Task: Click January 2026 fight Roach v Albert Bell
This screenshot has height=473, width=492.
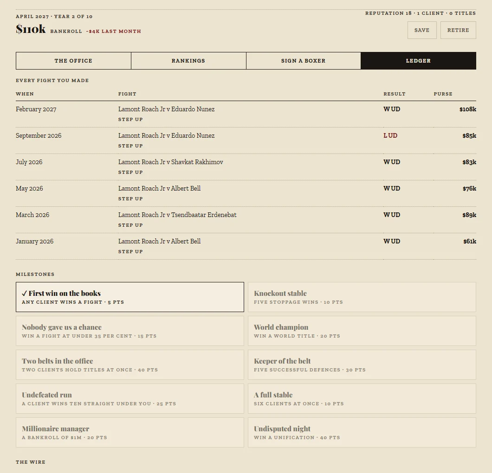Action: 159,241
